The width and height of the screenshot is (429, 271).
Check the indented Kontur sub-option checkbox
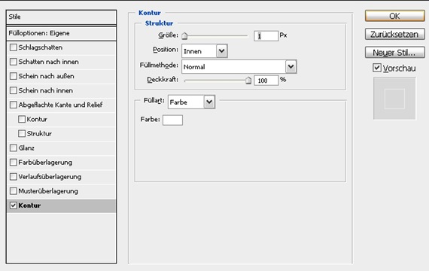pos(22,119)
